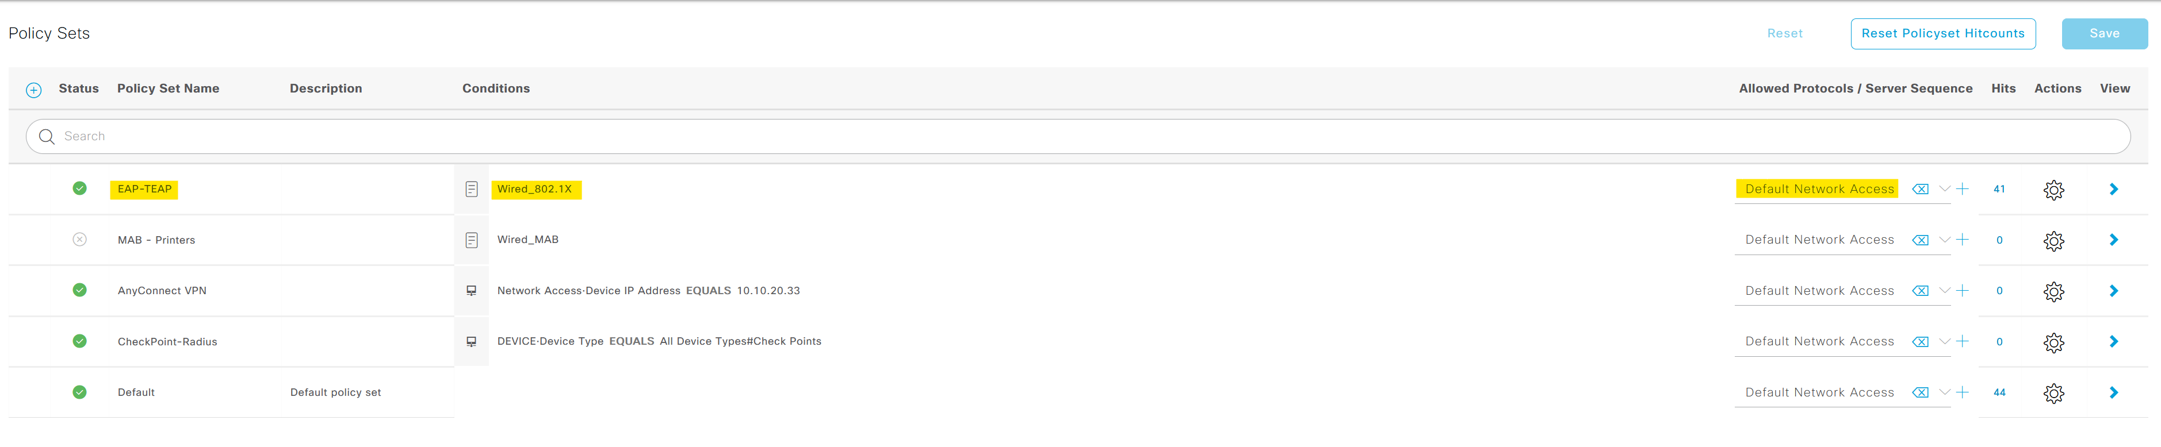The height and width of the screenshot is (447, 2161).
Task: Open actions gear for AnyConnect VPN row
Action: point(2053,292)
